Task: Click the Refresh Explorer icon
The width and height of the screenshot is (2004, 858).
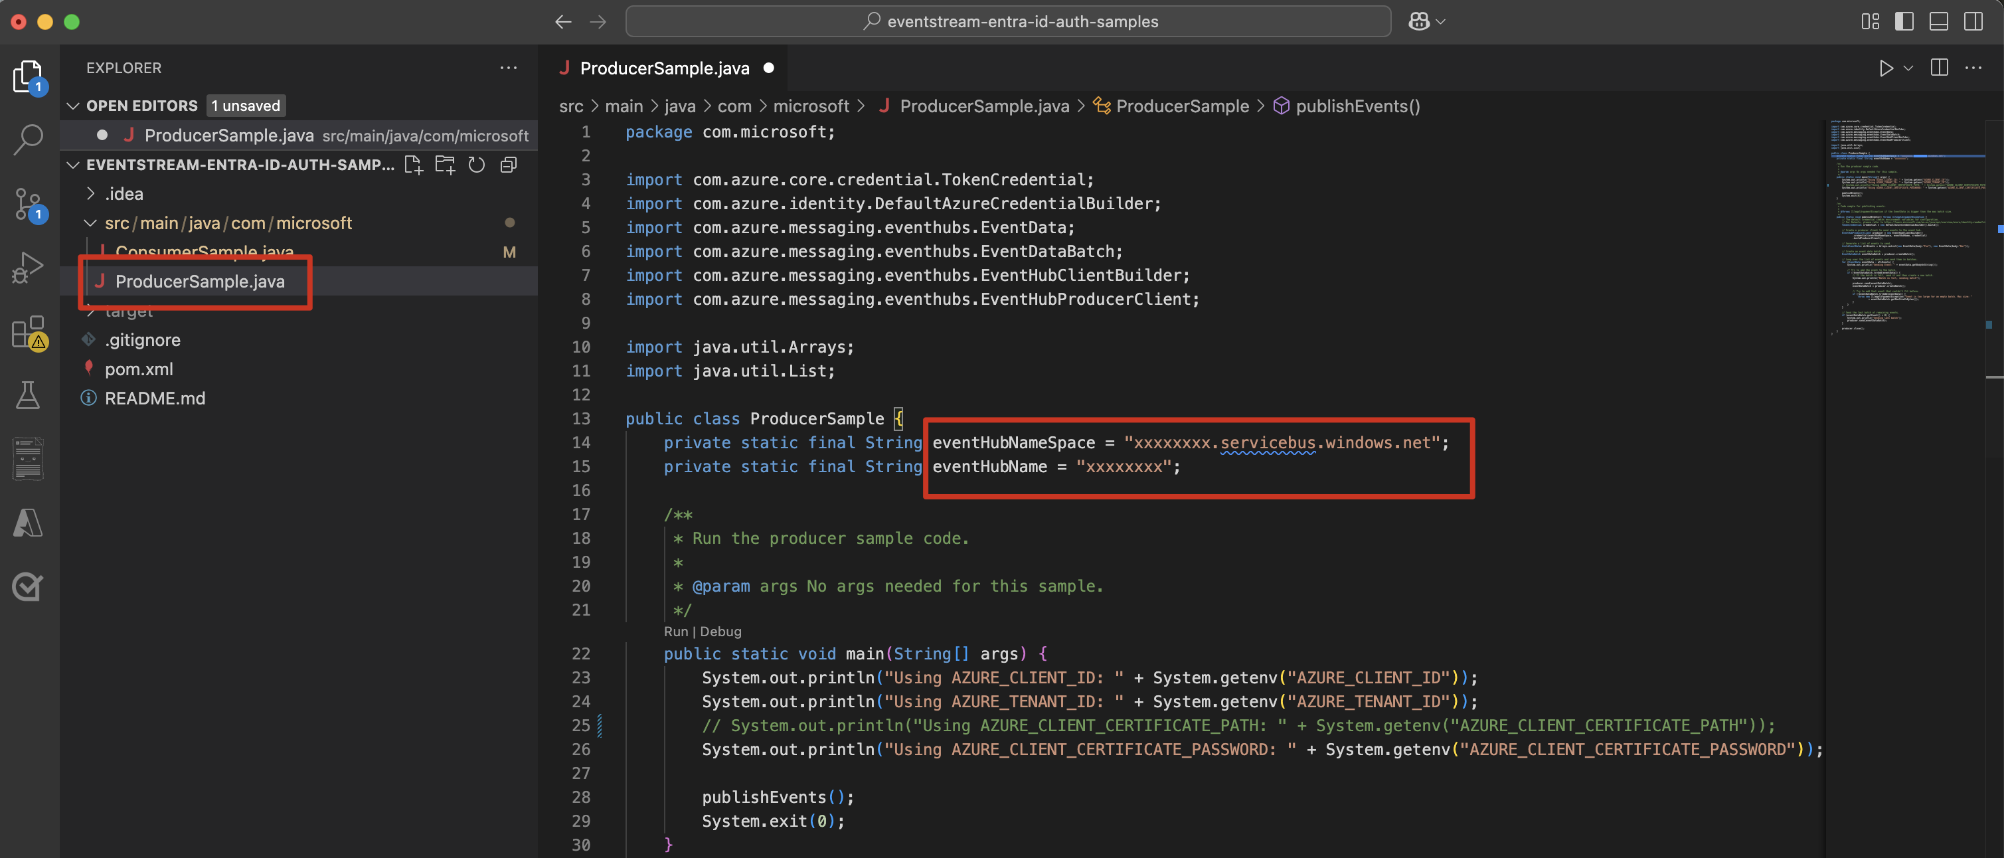Action: coord(477,165)
